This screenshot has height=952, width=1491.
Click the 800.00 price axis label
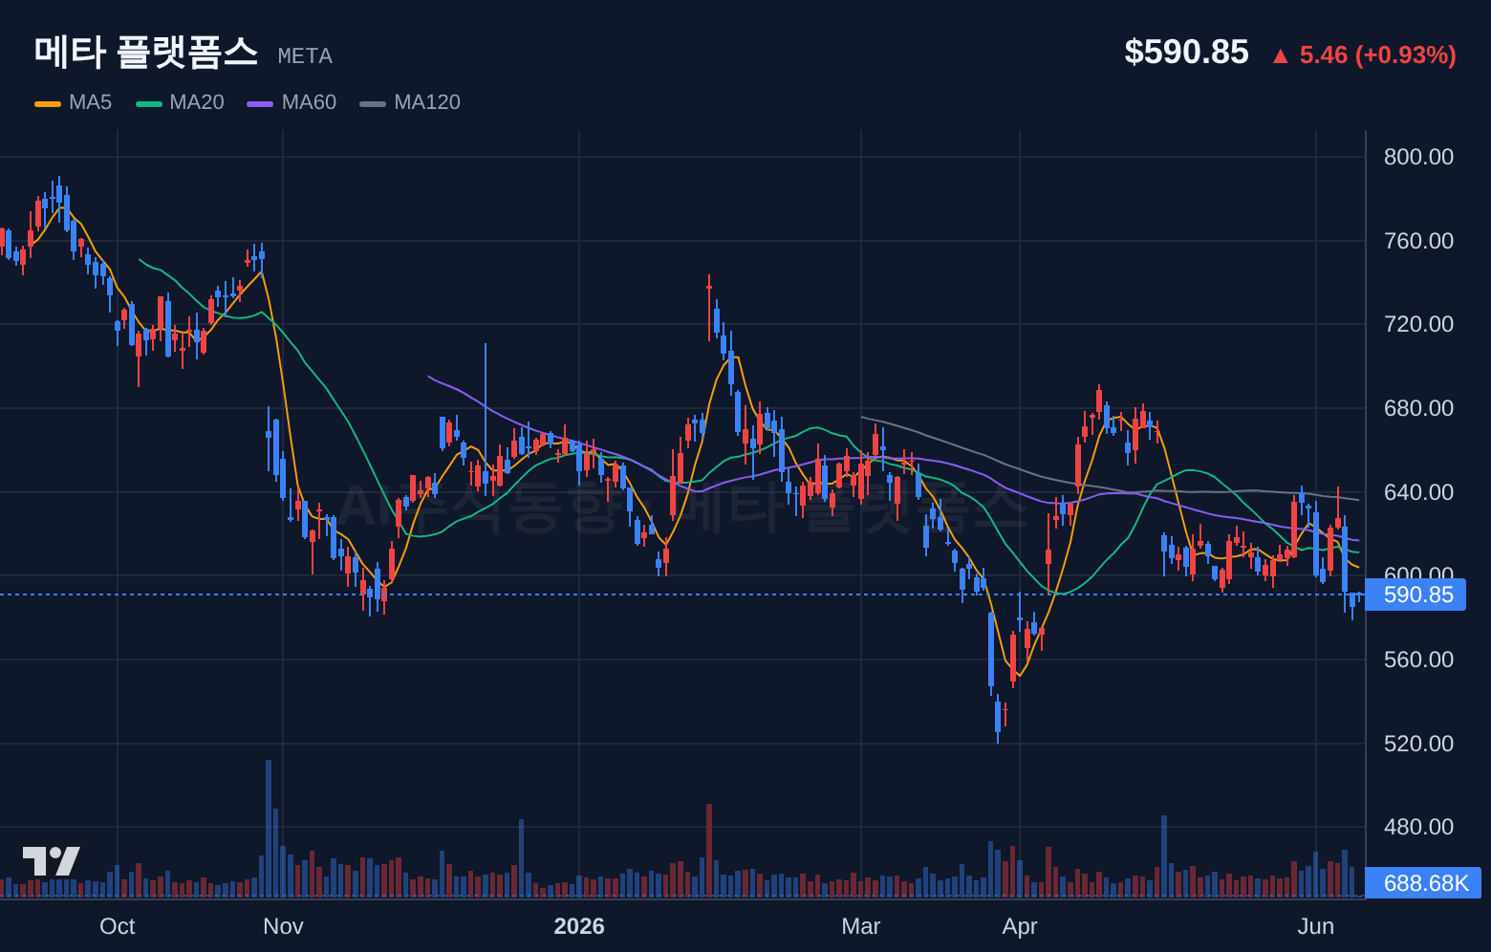1418,157
